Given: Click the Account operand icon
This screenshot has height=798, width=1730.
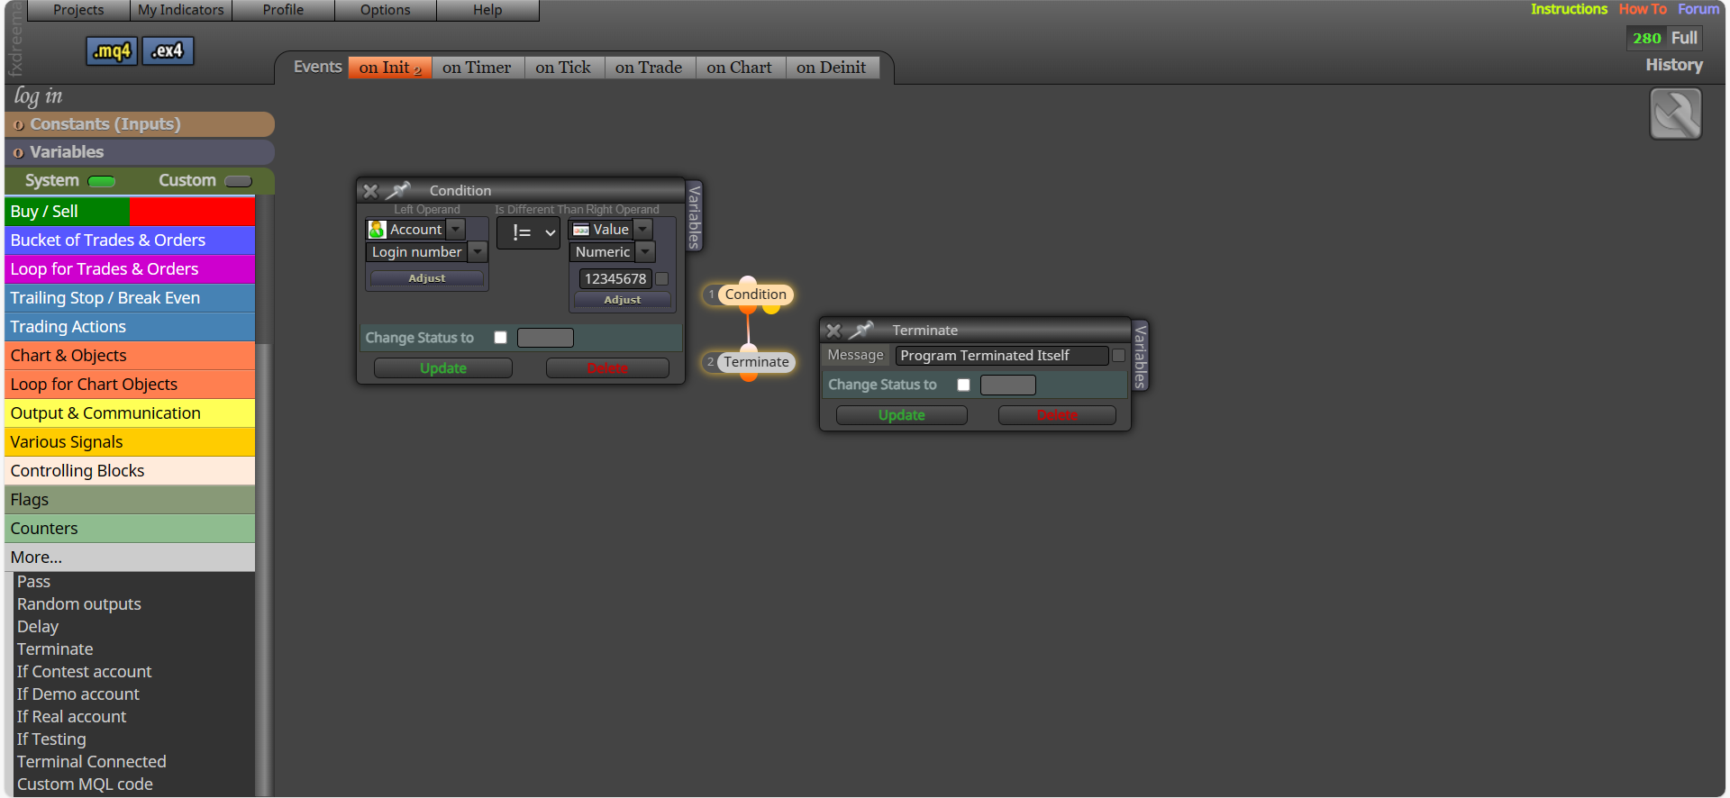Looking at the screenshot, I should pos(378,230).
